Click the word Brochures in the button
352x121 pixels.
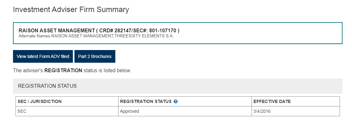[x=101, y=56]
